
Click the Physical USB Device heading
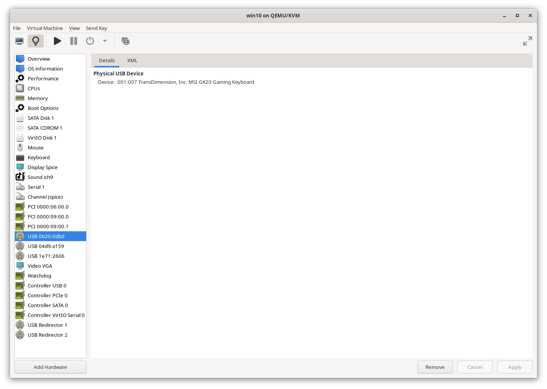coord(119,74)
